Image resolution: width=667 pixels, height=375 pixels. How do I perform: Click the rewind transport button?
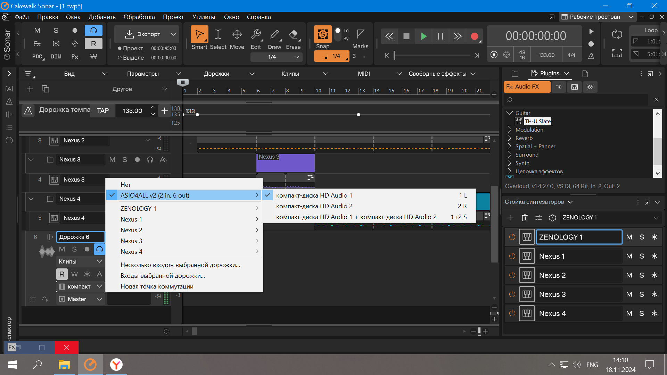(x=389, y=36)
